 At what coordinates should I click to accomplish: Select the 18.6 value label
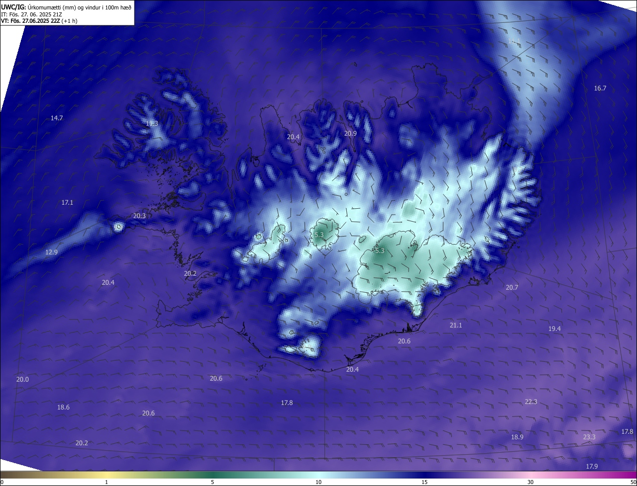click(x=63, y=407)
